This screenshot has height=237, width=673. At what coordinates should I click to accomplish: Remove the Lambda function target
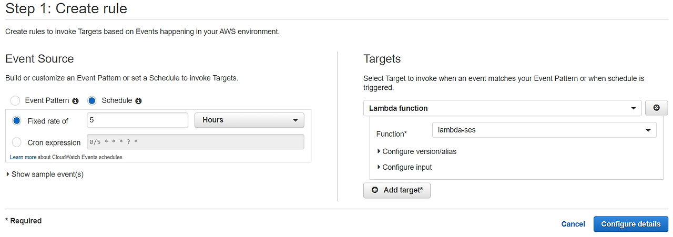[x=656, y=108]
